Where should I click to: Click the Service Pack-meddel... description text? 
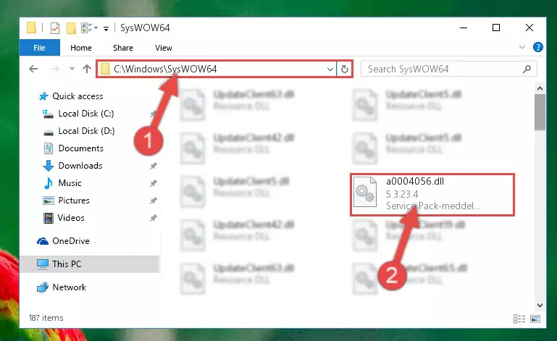coord(432,206)
